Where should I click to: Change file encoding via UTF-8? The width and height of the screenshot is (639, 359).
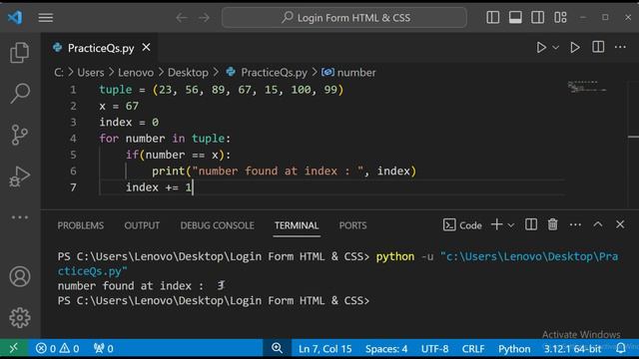click(434, 349)
